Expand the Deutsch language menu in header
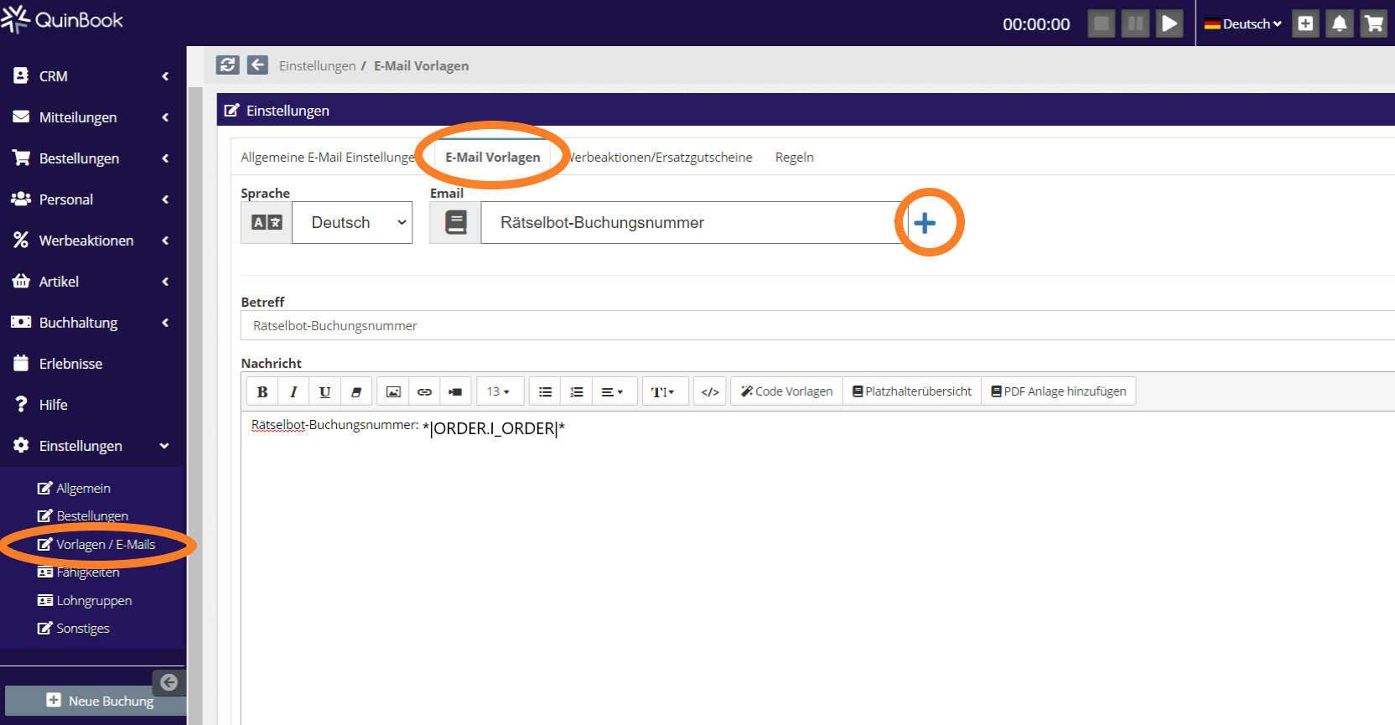Screen dimensions: 1395x725 tap(1243, 23)
